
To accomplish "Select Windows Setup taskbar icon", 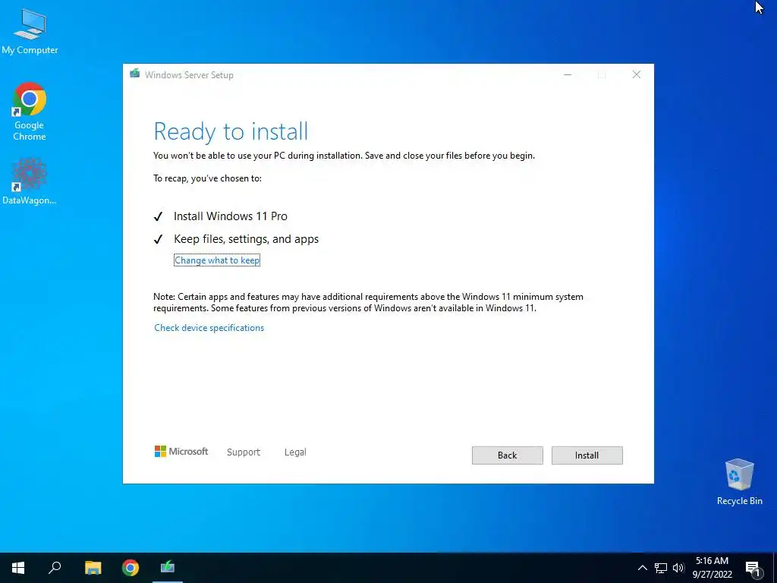I will coord(168,568).
